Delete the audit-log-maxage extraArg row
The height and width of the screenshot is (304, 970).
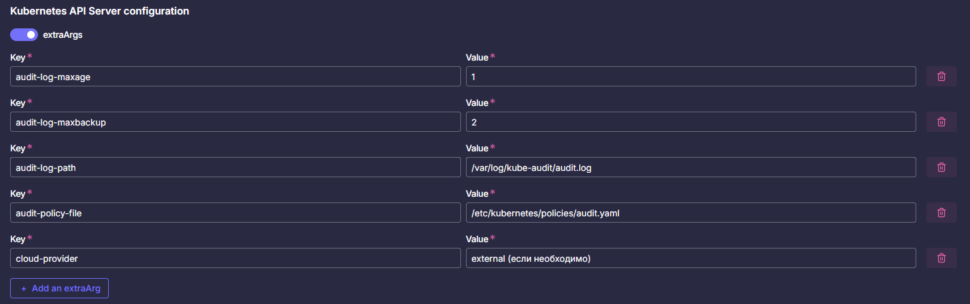942,76
